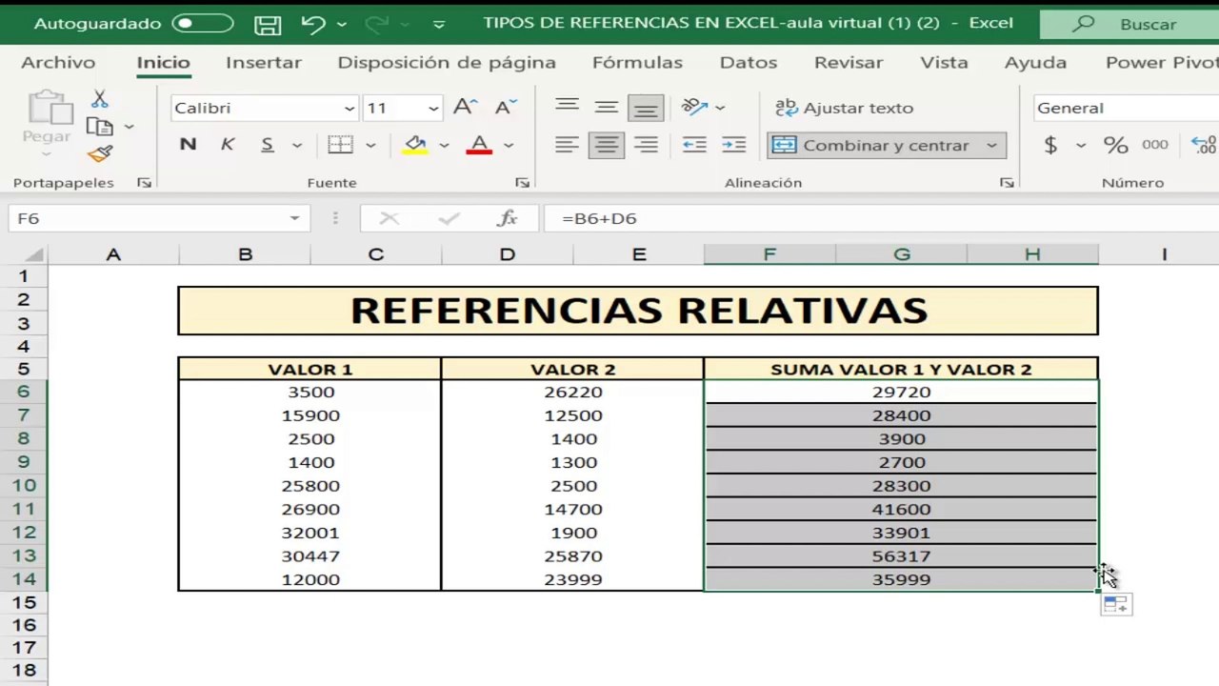Click the Save disk icon
The width and height of the screenshot is (1219, 686).
click(x=269, y=24)
